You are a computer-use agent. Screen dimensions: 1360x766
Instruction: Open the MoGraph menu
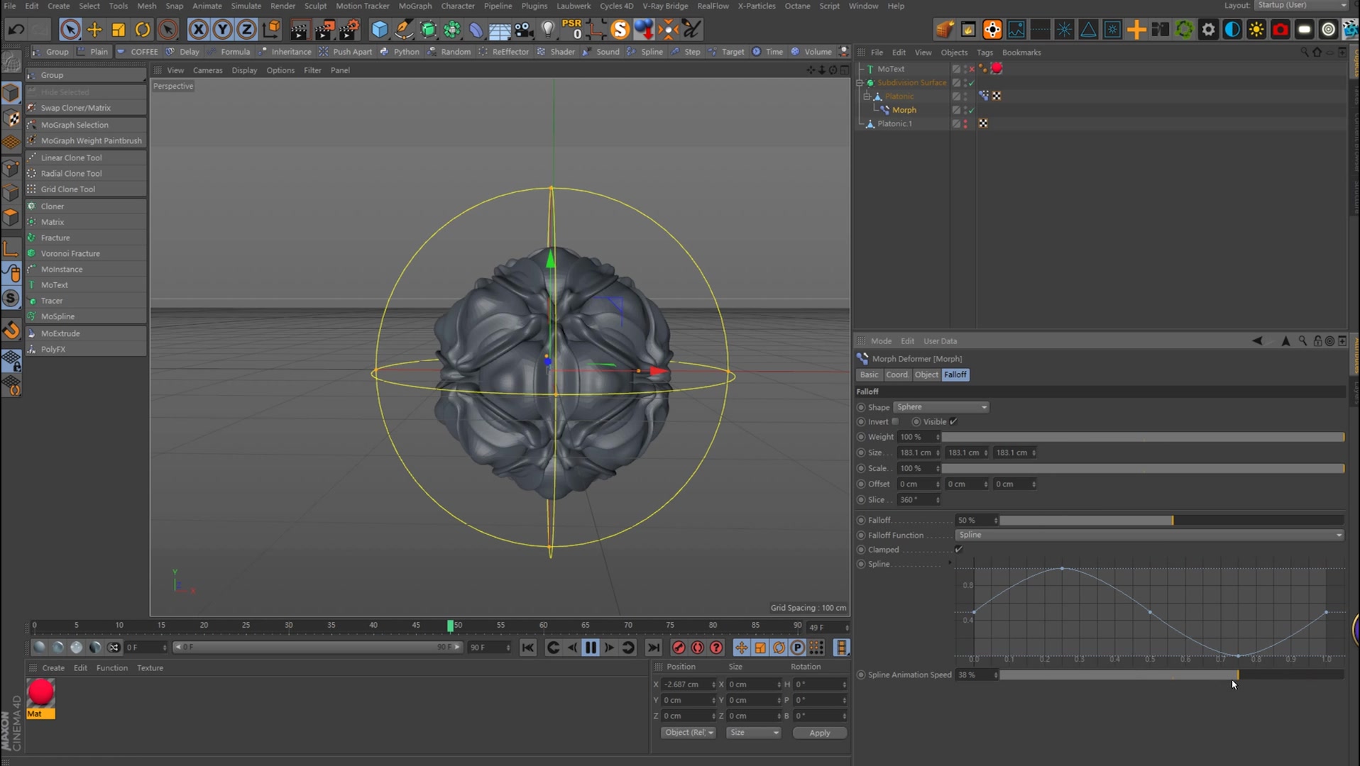pos(415,6)
